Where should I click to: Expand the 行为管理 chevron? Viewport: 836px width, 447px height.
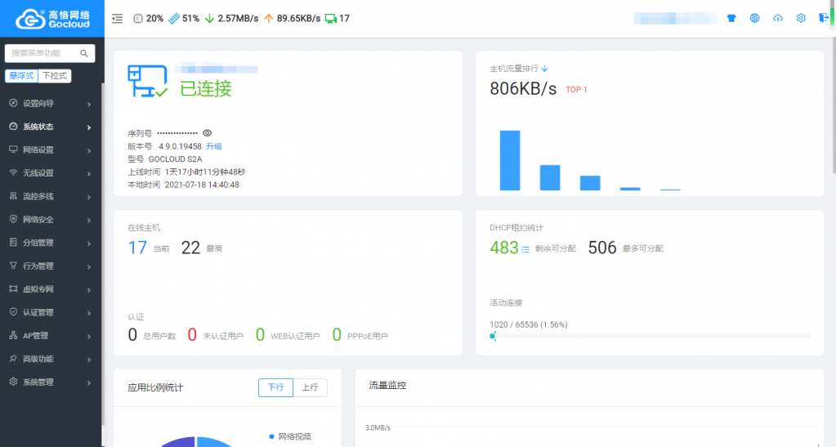pos(89,266)
